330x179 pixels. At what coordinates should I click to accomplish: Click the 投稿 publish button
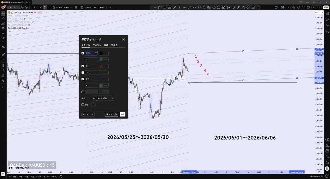[326, 7]
